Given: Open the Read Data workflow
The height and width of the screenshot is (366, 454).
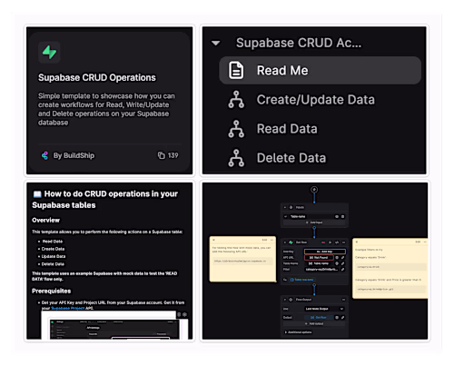Looking at the screenshot, I should [x=287, y=129].
